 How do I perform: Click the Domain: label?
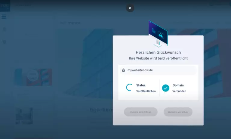[178, 85]
